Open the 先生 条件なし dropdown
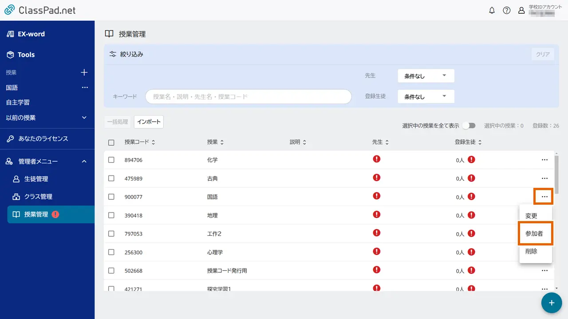 [426, 75]
